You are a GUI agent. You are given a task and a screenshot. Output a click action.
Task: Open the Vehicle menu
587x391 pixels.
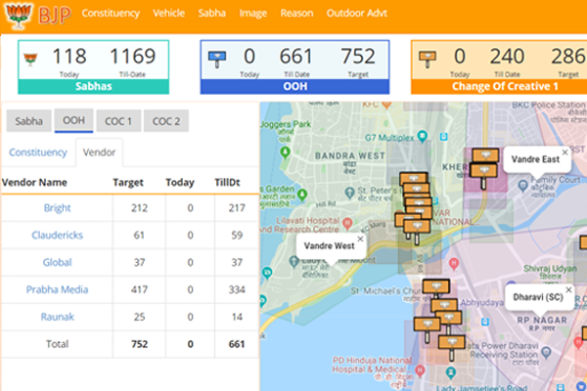pos(169,13)
